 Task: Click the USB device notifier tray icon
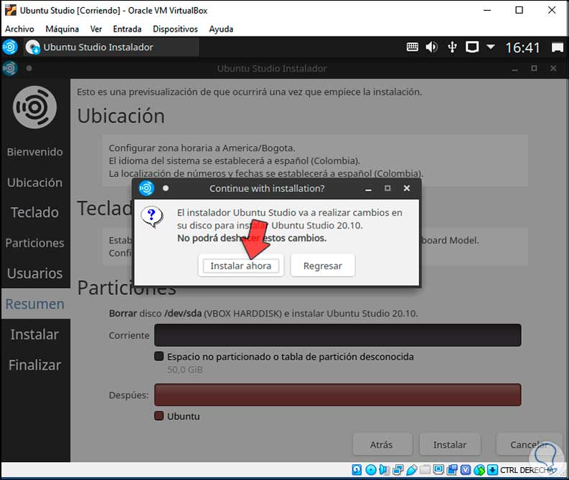[452, 47]
